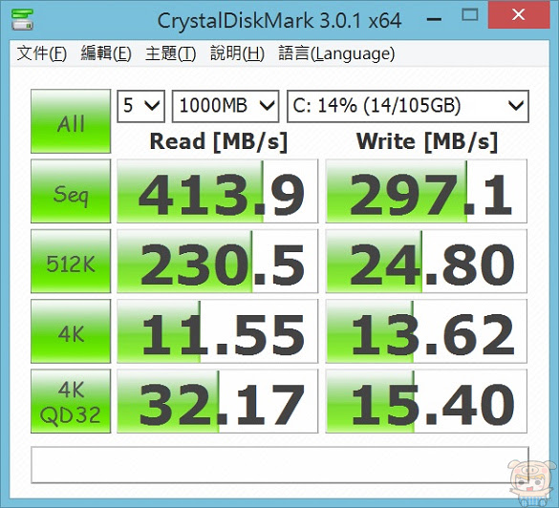Select the Seq read result 413.9
Image resolution: width=559 pixels, height=508 pixels.
(218, 191)
